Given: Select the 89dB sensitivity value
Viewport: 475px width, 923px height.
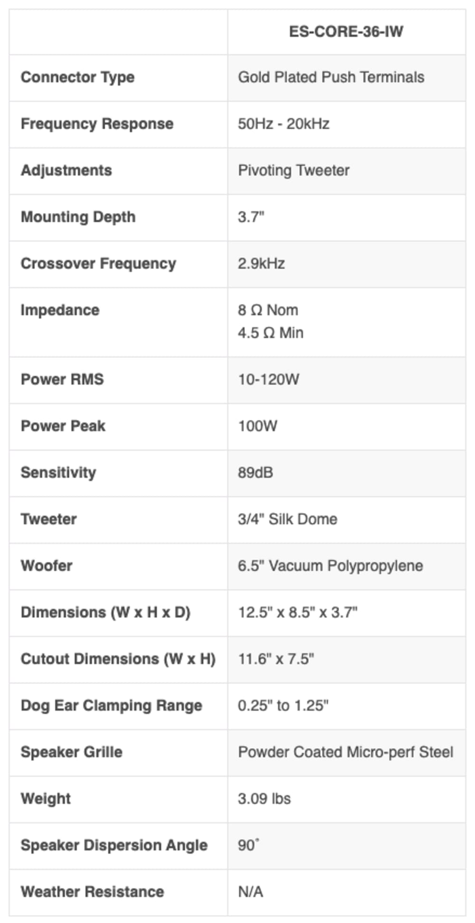Looking at the screenshot, I should (256, 473).
